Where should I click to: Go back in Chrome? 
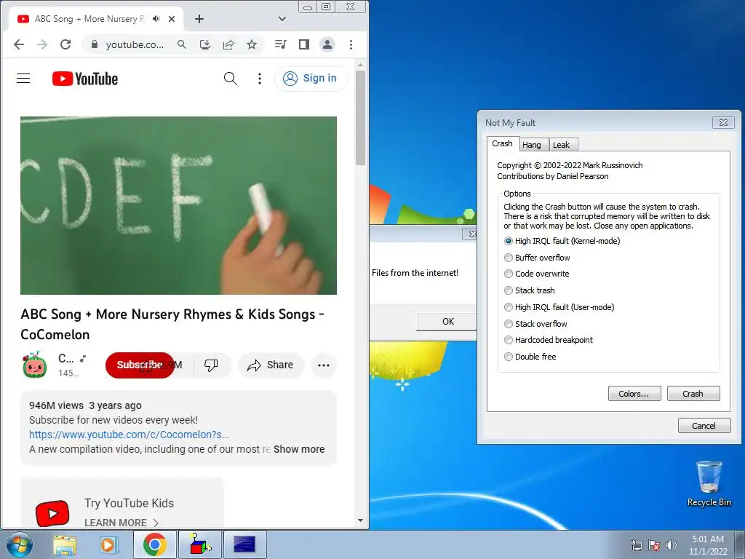coord(18,44)
